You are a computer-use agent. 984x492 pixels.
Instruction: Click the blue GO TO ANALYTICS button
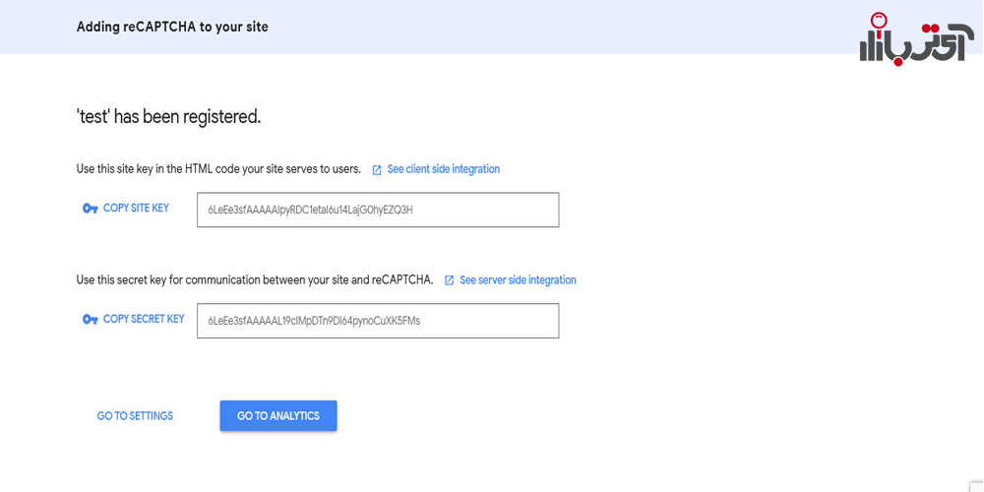click(x=278, y=416)
